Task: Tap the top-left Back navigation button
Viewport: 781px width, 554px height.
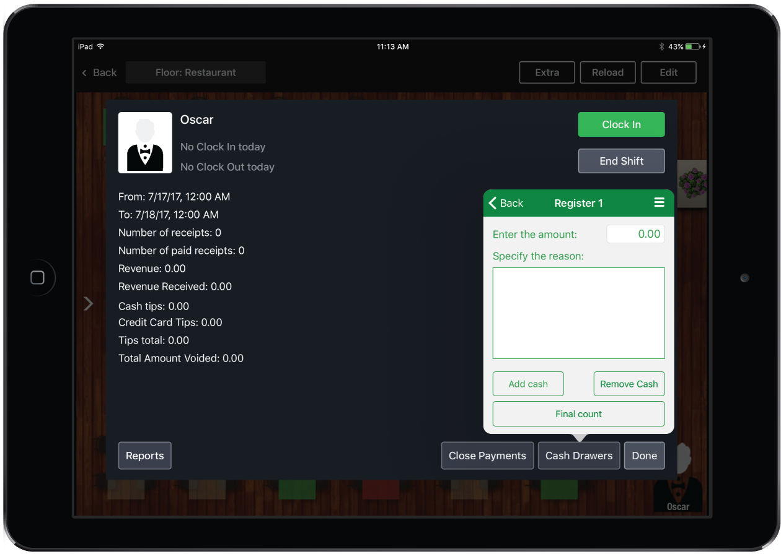Action: click(99, 72)
